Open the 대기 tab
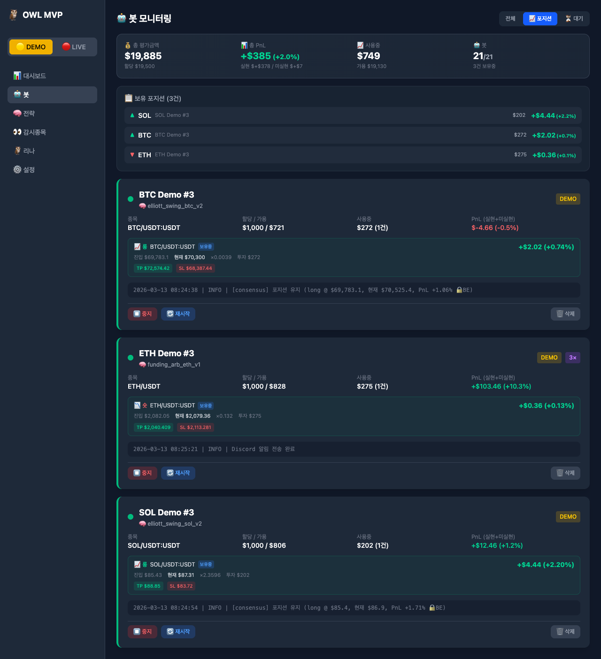The height and width of the screenshot is (659, 601). click(x=575, y=19)
